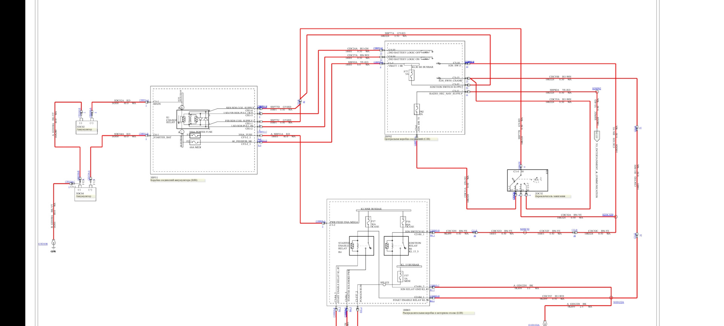The height and width of the screenshot is (326, 724).
Task: Follow the S2DC32H splice link
Action: (607, 215)
